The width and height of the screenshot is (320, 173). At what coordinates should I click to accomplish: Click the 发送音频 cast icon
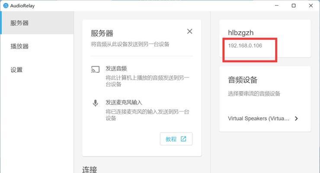[95, 69]
